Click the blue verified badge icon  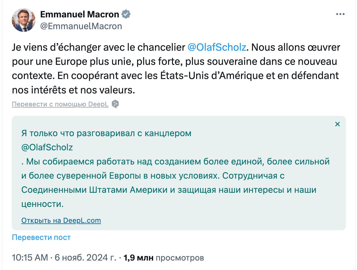coord(126,14)
